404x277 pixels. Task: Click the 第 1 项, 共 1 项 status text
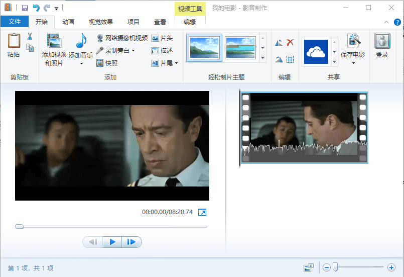pos(31,268)
